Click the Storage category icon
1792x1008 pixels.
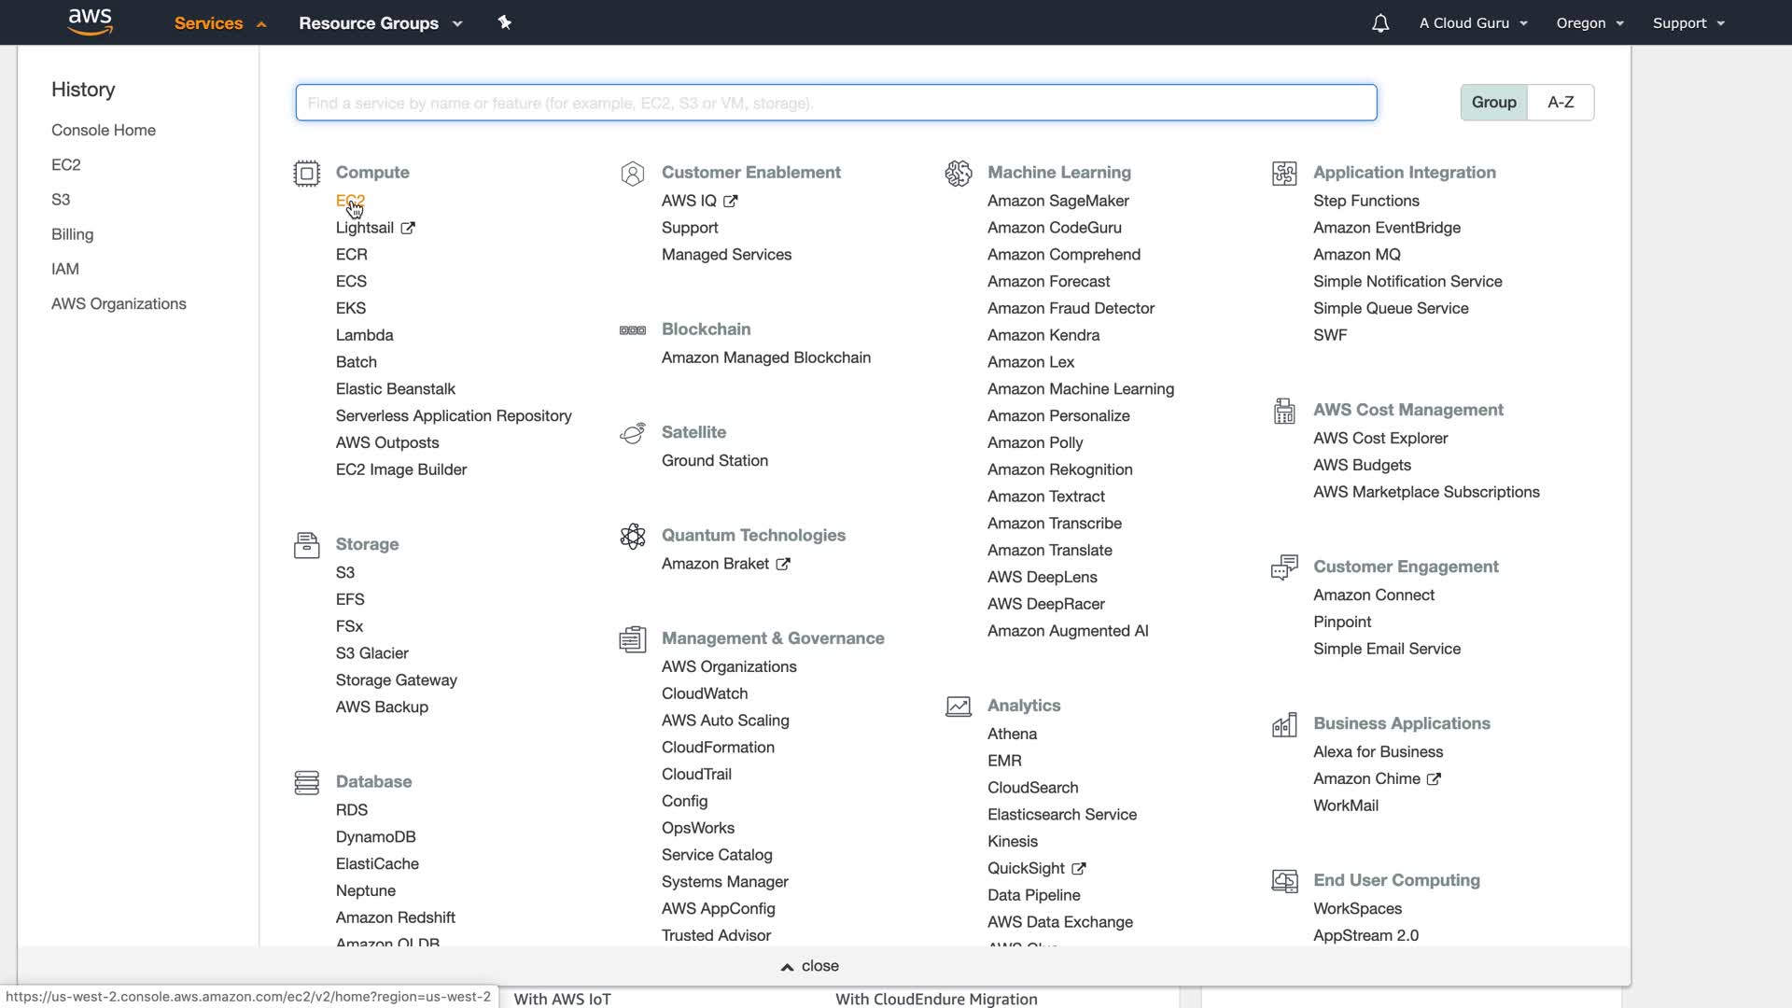click(306, 545)
